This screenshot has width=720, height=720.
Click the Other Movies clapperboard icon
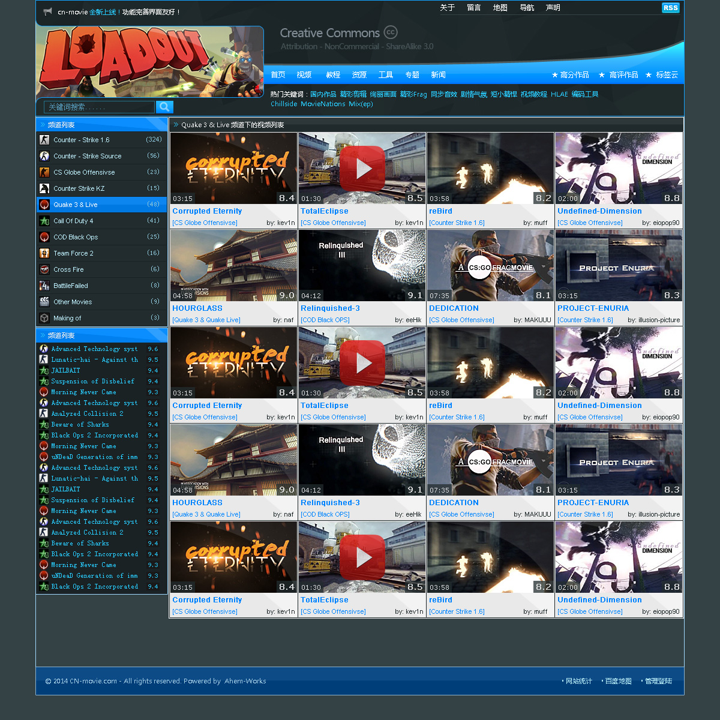point(44,302)
